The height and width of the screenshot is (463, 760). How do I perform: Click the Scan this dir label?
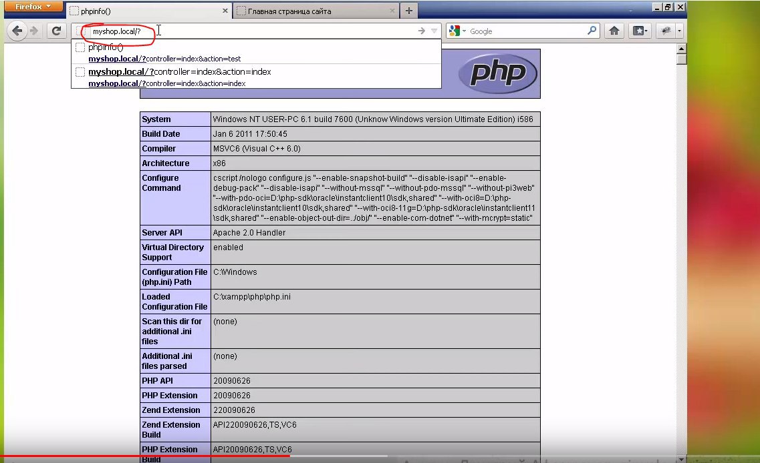[172, 332]
